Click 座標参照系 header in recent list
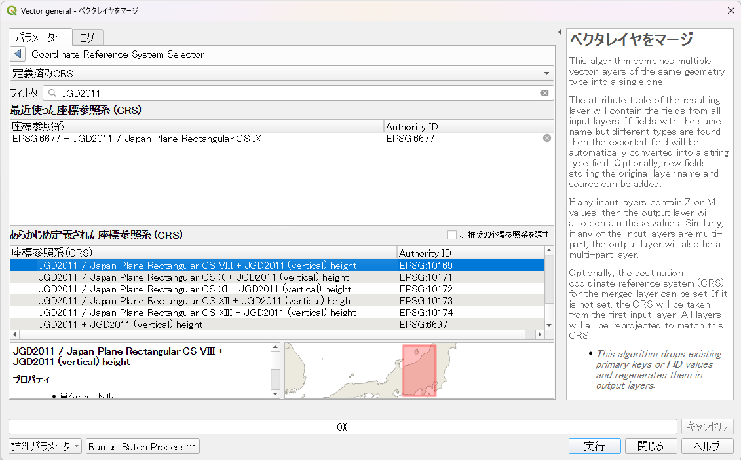741x460 pixels. tap(197, 126)
